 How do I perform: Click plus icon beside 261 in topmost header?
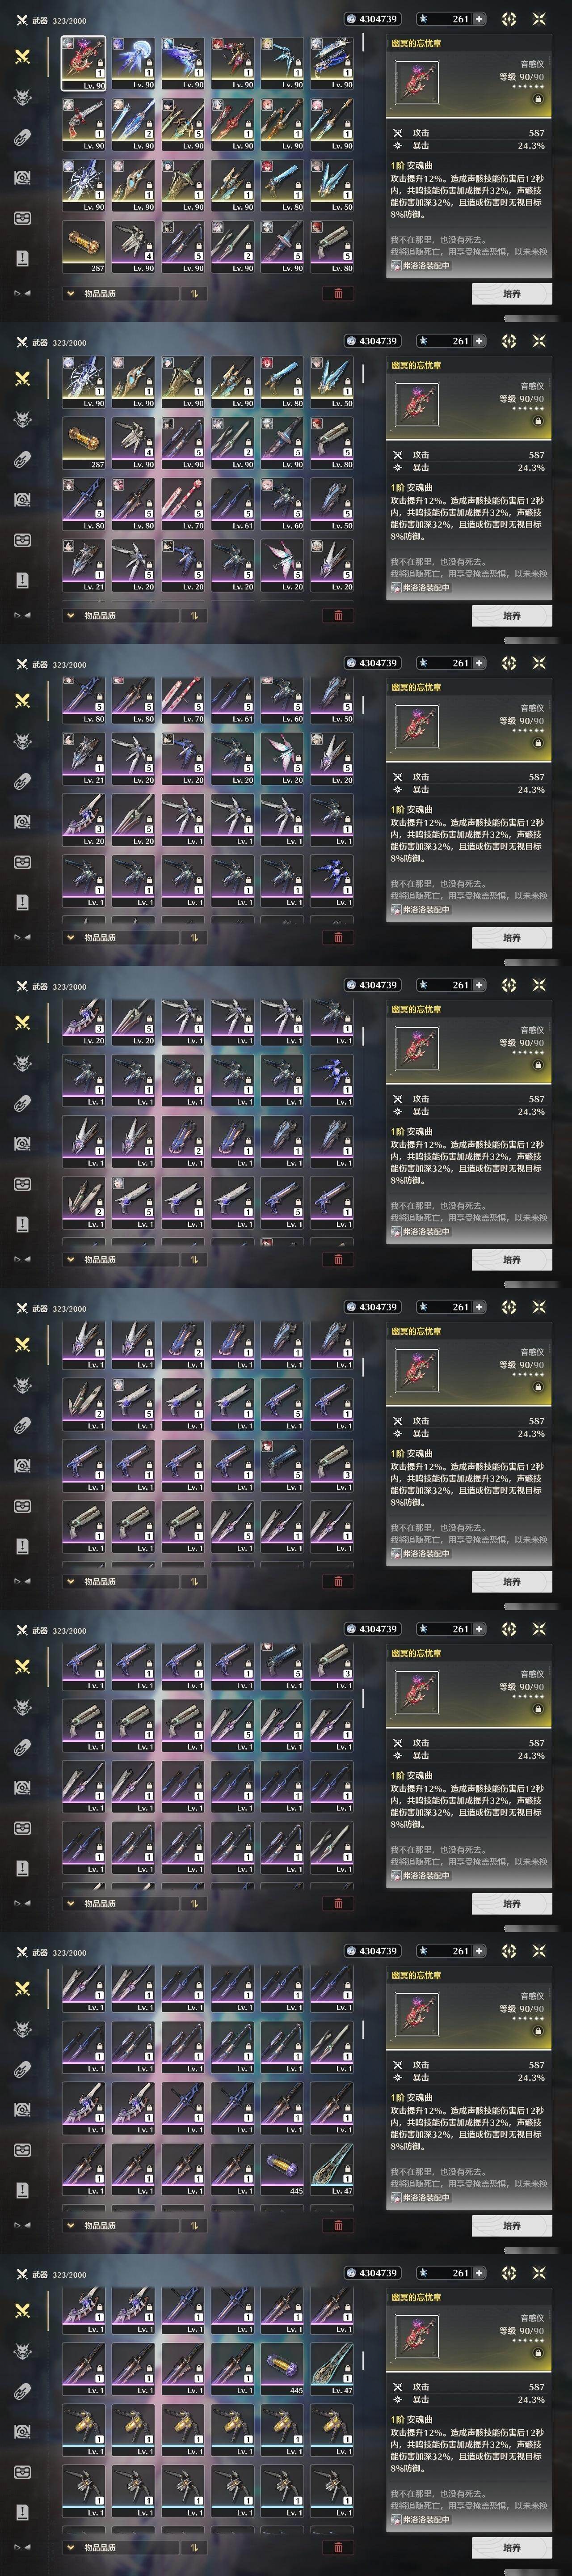pyautogui.click(x=479, y=19)
